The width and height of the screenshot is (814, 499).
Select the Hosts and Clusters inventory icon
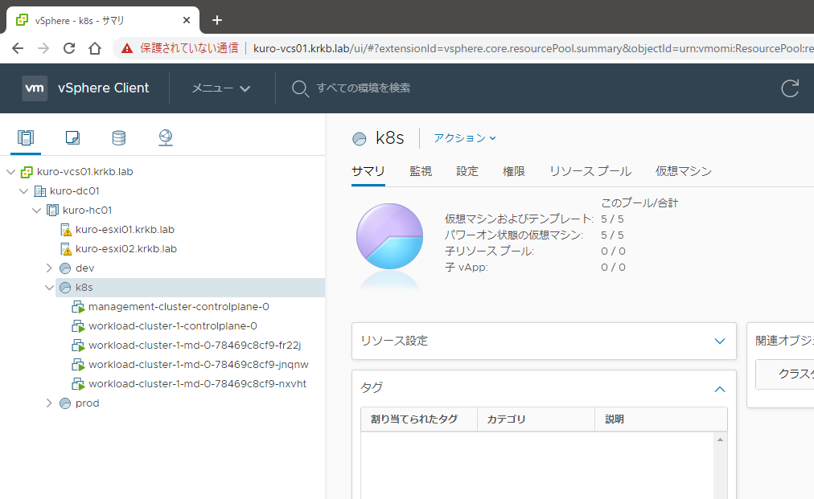[26, 137]
